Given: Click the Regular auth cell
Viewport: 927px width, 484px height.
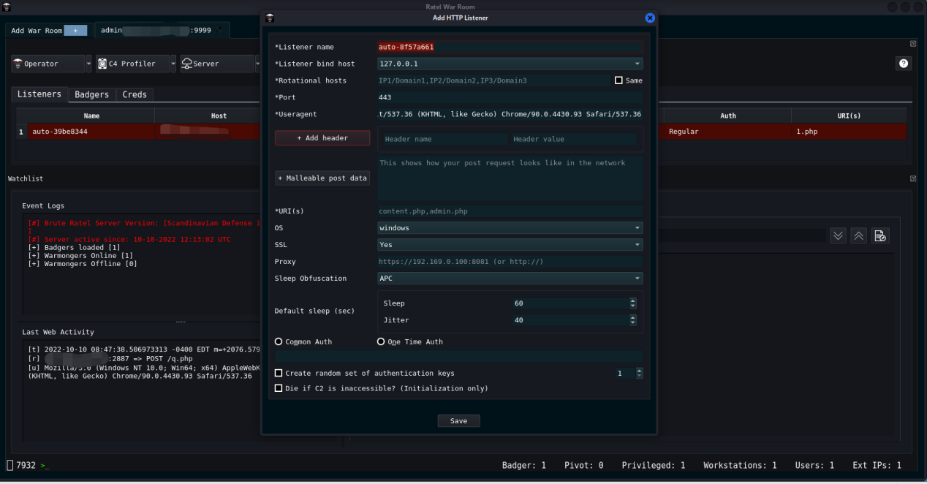Looking at the screenshot, I should coord(728,132).
